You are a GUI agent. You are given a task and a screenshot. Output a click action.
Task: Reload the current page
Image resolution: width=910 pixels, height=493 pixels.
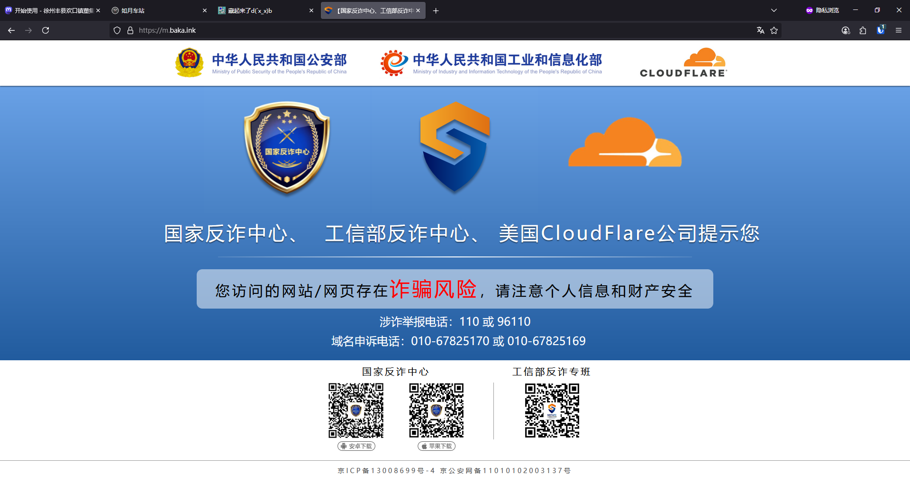45,30
